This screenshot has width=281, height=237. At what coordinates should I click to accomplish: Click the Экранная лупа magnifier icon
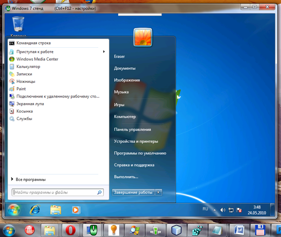pyautogui.click(x=12, y=104)
